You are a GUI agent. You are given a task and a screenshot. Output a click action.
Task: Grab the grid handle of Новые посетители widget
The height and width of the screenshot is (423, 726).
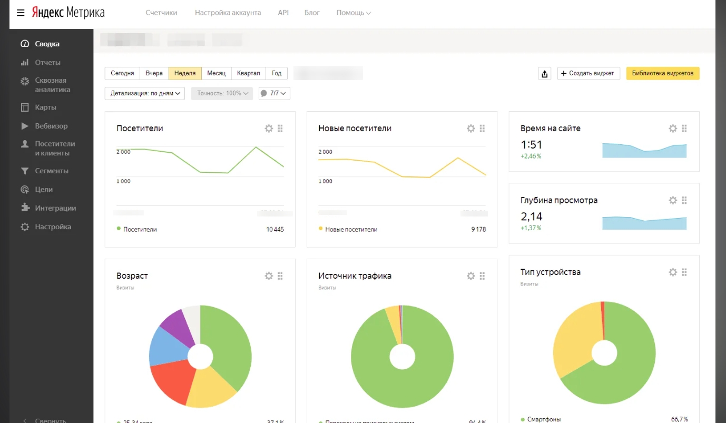pos(482,129)
